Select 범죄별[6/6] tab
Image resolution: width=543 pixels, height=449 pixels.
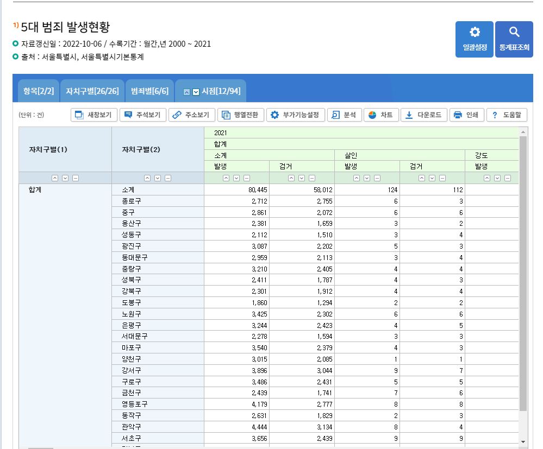pos(149,91)
